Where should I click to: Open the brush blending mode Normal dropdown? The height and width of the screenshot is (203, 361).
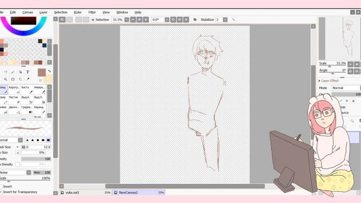pyautogui.click(x=20, y=140)
